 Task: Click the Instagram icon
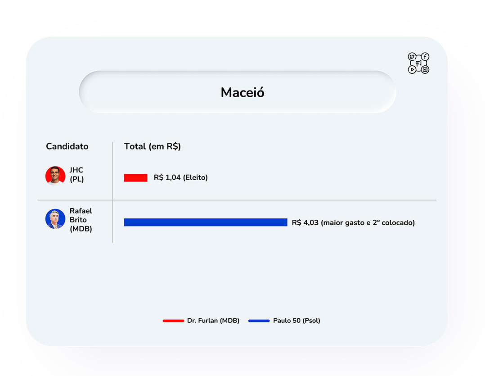pos(425,70)
